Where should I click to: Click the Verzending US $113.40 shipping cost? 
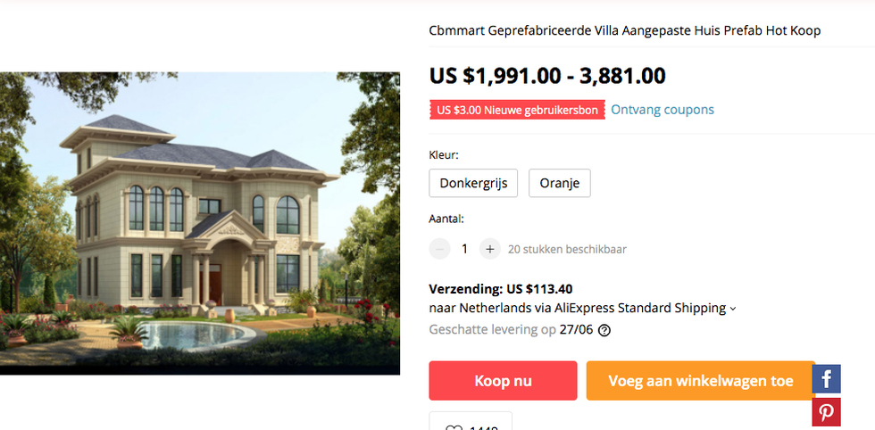[501, 289]
